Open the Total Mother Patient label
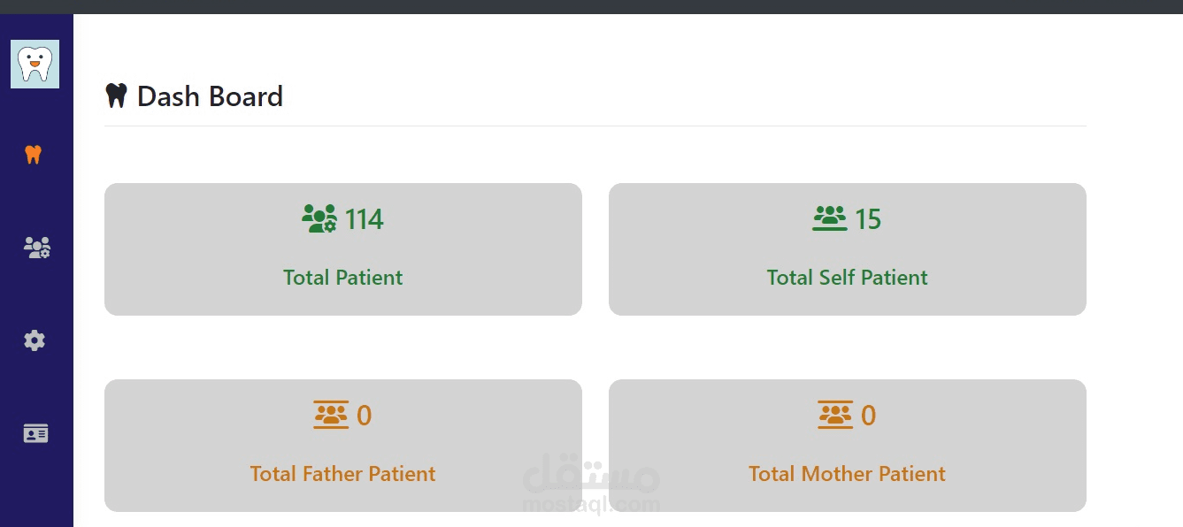Screen dimensions: 1183x527 point(847,474)
